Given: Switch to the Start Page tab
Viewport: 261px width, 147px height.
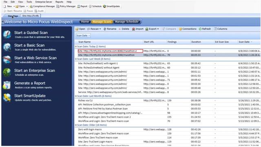Looking at the screenshot, I should [x=13, y=16].
